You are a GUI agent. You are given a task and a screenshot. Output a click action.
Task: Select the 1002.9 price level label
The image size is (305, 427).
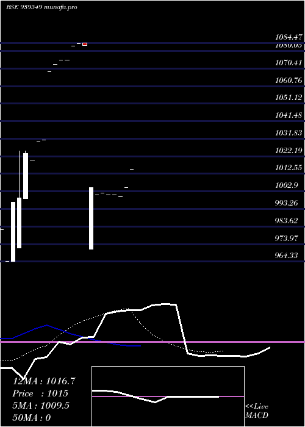click(x=287, y=185)
